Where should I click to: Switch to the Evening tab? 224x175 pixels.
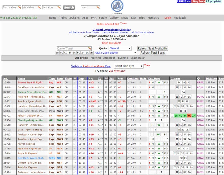123,58
